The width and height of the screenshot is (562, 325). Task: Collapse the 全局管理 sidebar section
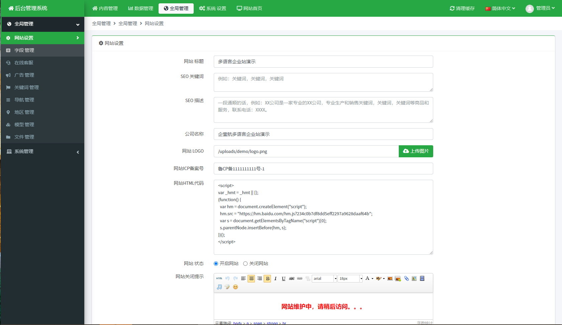[x=42, y=24]
